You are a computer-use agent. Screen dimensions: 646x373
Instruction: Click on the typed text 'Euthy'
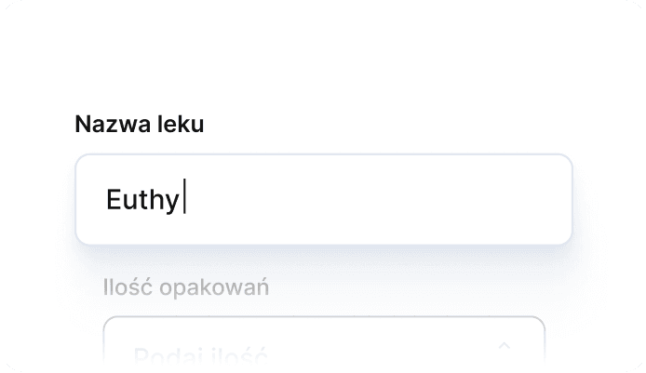point(142,200)
